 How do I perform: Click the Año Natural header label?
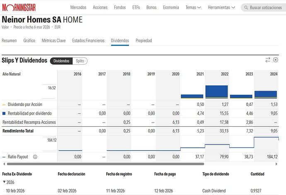pyautogui.click(x=11, y=74)
